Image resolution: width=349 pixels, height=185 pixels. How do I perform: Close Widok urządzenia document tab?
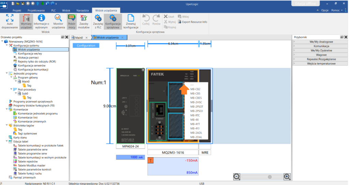click(122, 37)
